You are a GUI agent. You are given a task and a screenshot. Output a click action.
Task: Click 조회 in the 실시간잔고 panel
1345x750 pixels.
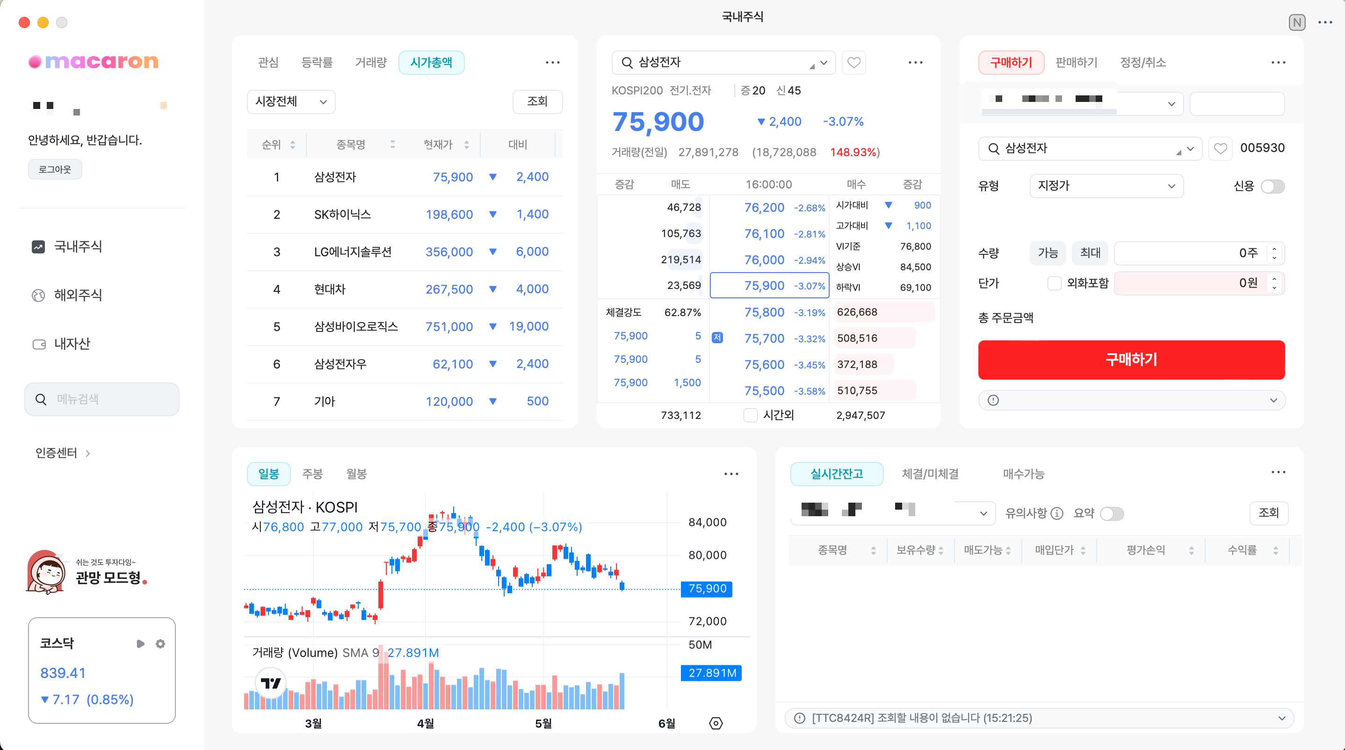point(1269,513)
